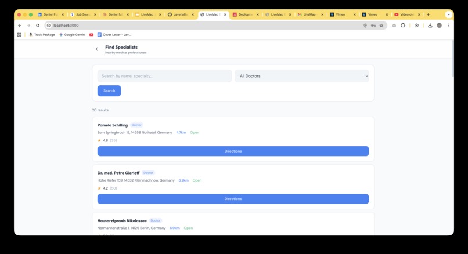The image size is (468, 254).
Task: Select the name Dr. med. Petra Gierloff
Action: coord(118,173)
